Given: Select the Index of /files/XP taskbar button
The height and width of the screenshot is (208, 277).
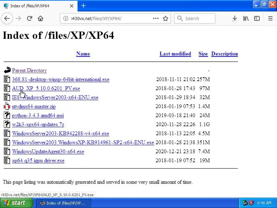Looking at the screenshot, I should (64, 203).
